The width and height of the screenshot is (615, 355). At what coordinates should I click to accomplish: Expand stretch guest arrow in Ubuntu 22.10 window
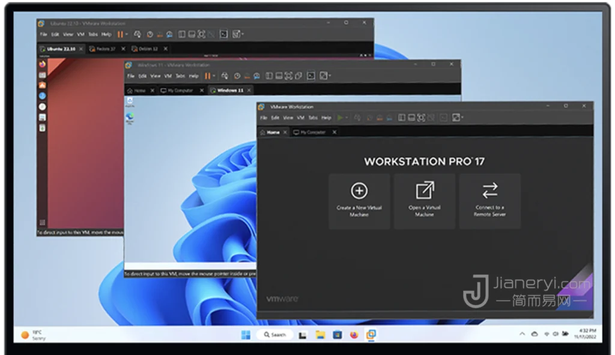coord(242,34)
